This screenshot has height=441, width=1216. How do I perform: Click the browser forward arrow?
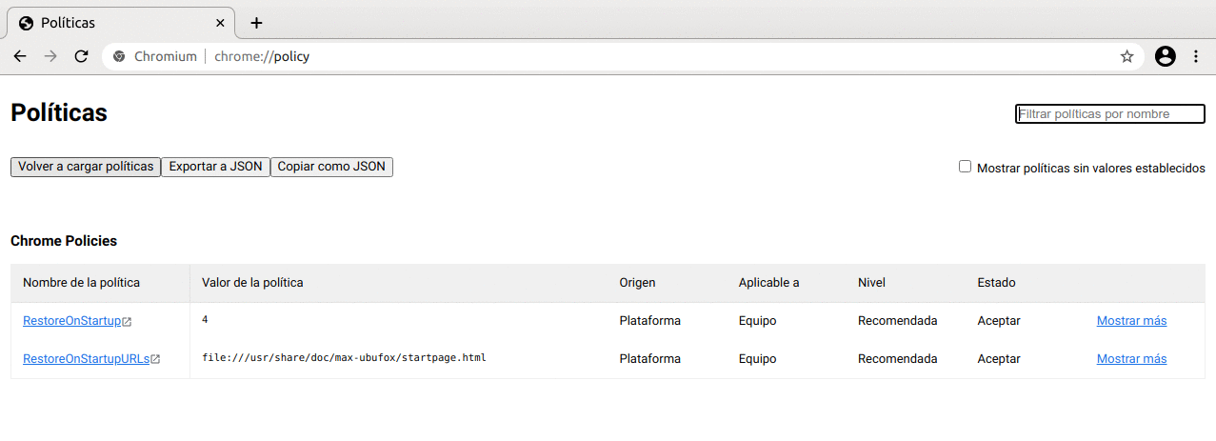pos(50,56)
